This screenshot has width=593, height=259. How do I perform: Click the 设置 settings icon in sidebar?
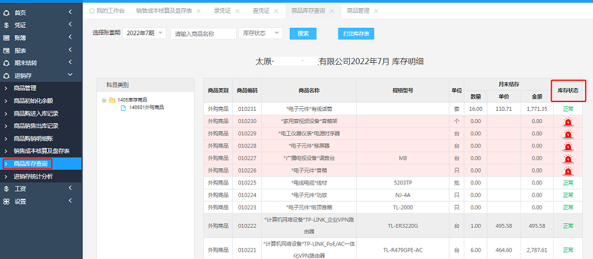(6, 202)
